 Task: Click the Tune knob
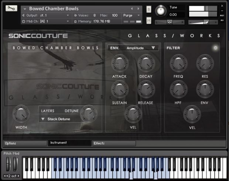click(161, 11)
